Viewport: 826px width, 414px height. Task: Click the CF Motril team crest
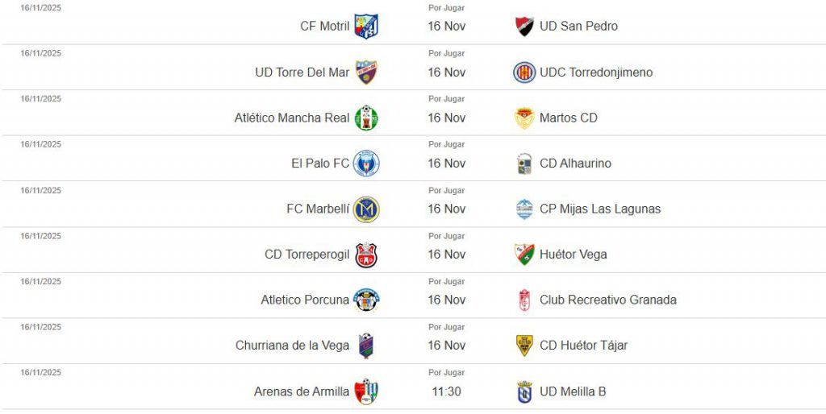coord(366,26)
